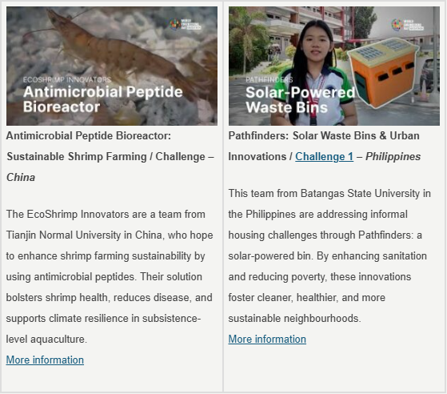Click the World Engineering Day logo on Pathfinders image
This screenshot has height=394, width=447.
408,25
